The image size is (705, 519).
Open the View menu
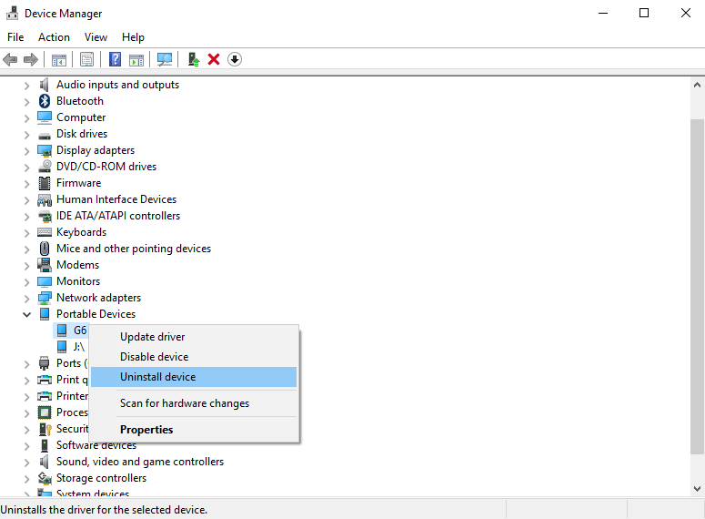tap(96, 37)
